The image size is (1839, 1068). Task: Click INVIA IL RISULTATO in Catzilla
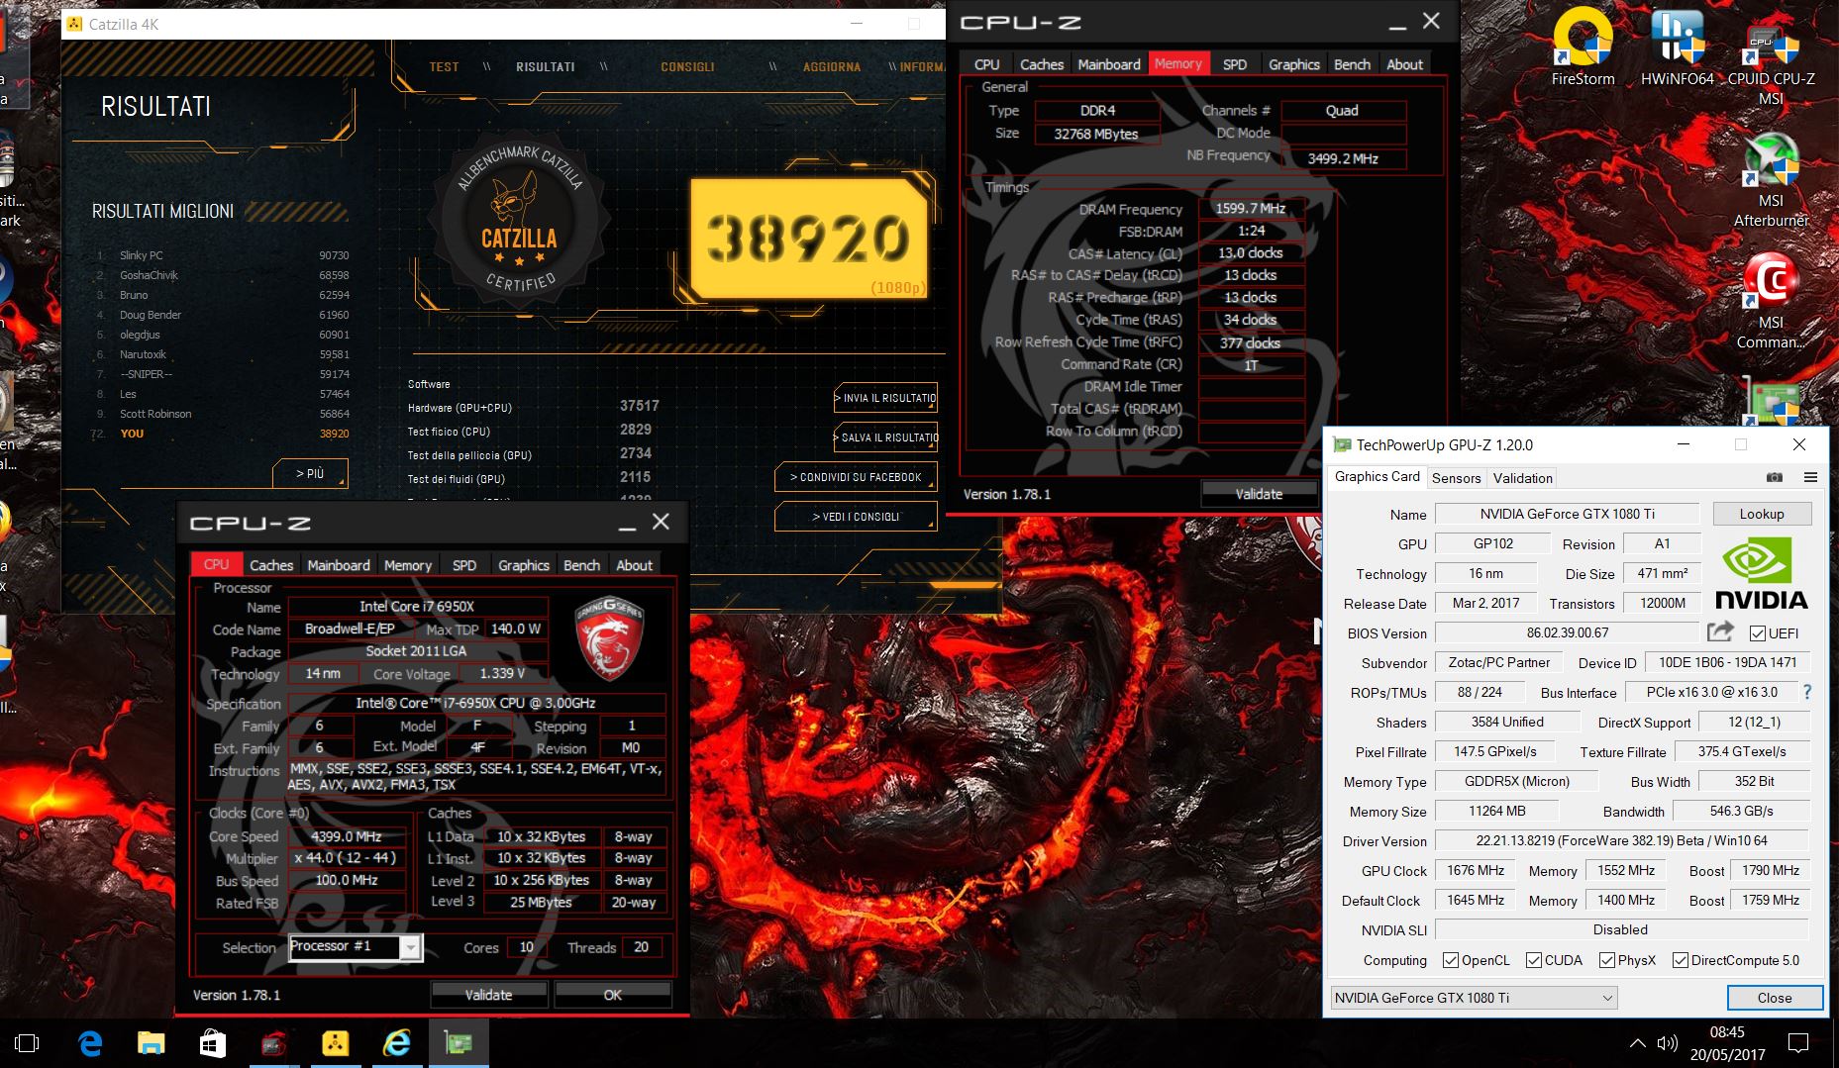click(x=887, y=398)
